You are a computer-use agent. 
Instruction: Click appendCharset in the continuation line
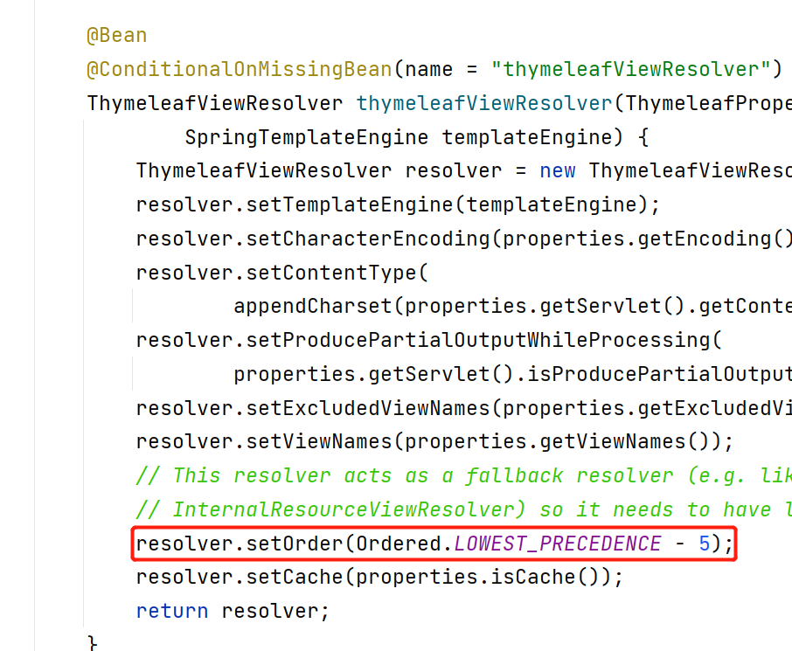coord(313,307)
